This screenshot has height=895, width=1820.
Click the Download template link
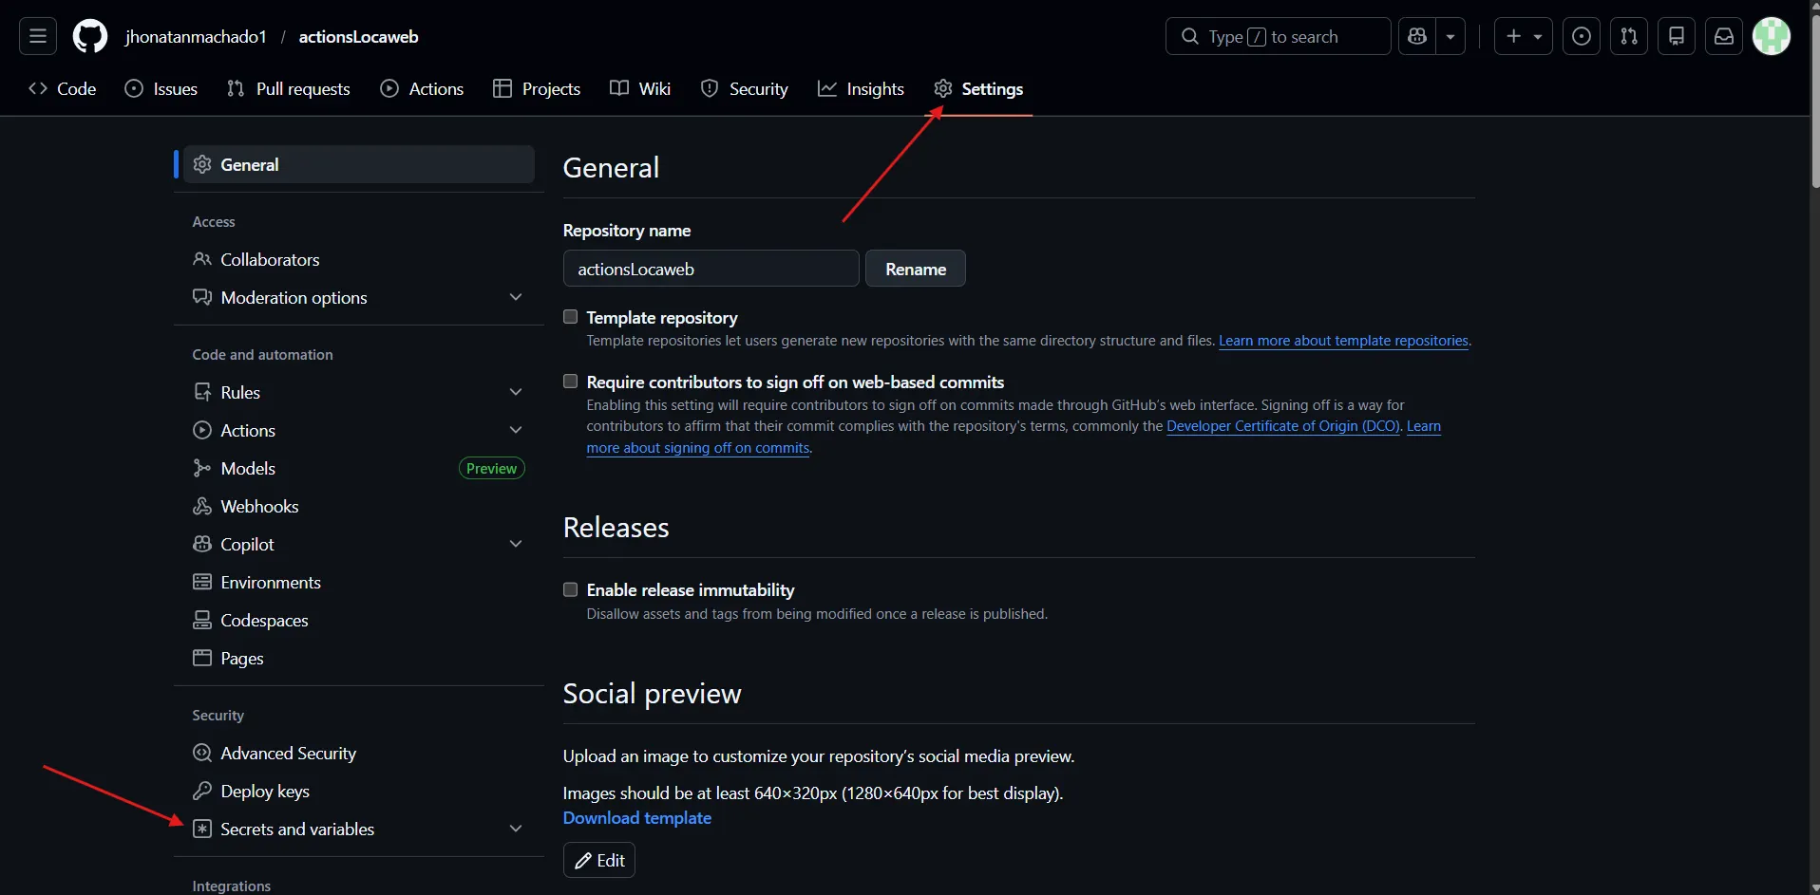(636, 818)
